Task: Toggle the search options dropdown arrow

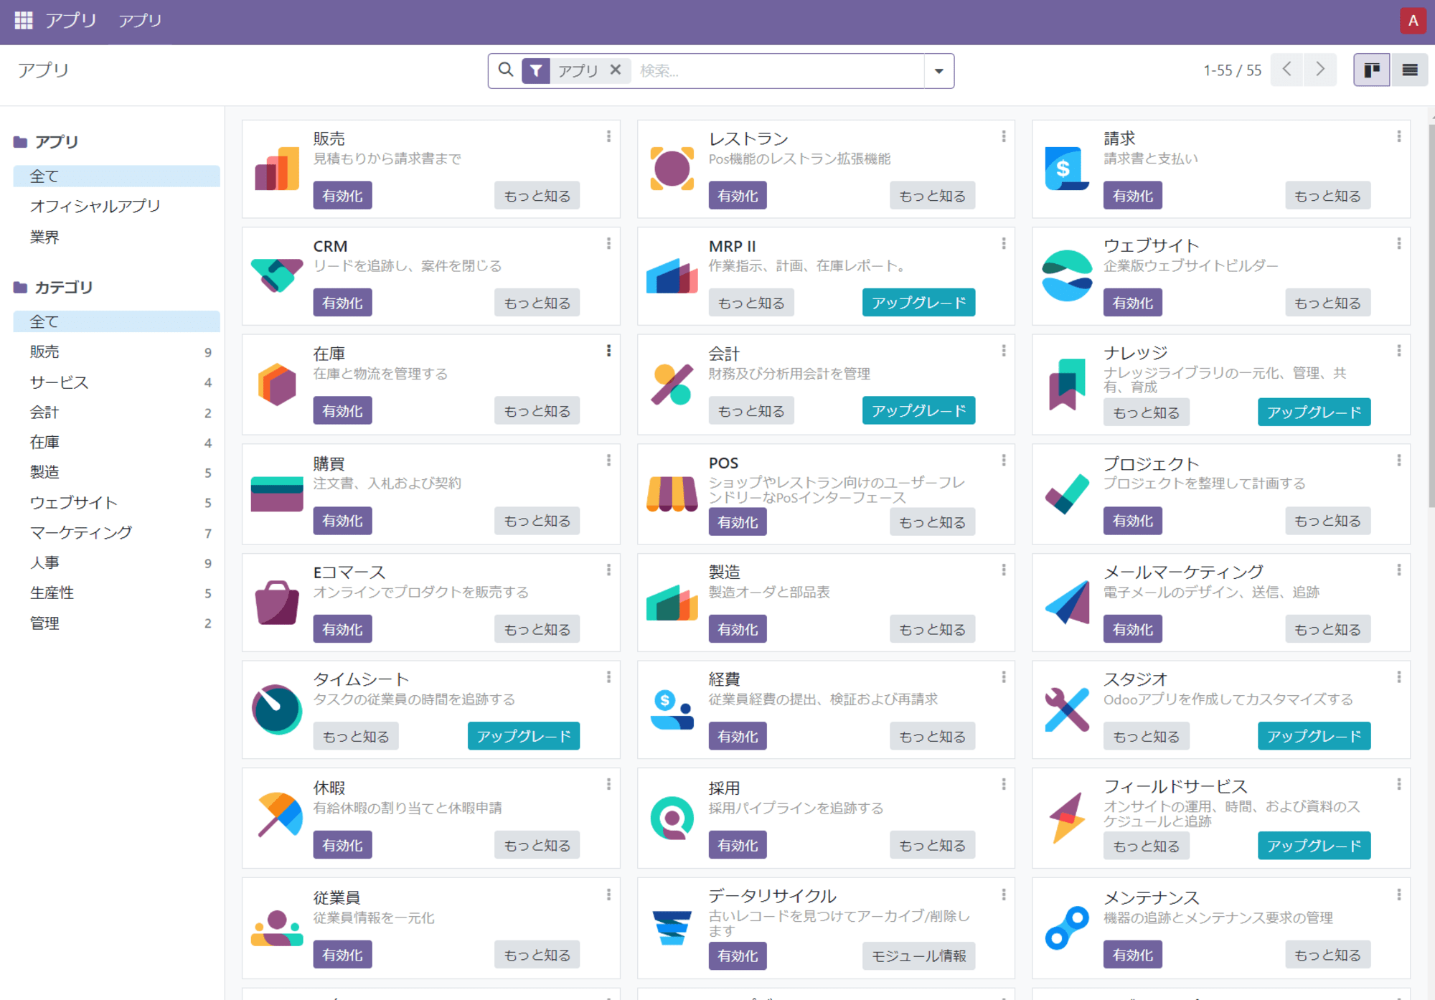Action: (x=938, y=71)
